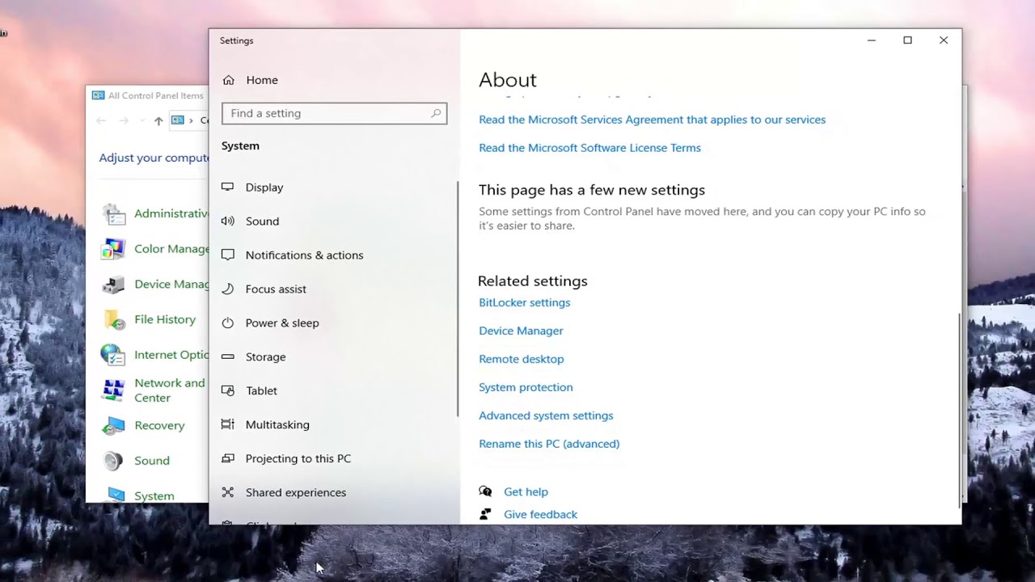Click the search magnifier in Find a setting
The width and height of the screenshot is (1035, 582).
point(436,113)
